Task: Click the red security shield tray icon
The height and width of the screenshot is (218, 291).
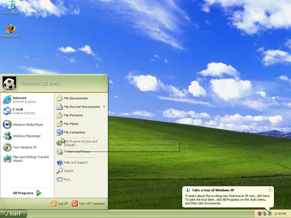Action: [x=259, y=214]
